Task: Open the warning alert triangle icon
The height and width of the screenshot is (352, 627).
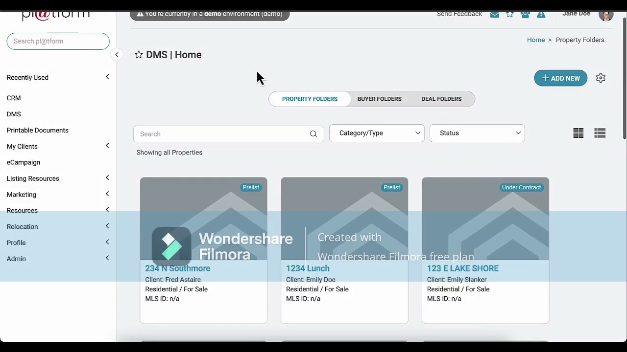Action: pyautogui.click(x=541, y=14)
